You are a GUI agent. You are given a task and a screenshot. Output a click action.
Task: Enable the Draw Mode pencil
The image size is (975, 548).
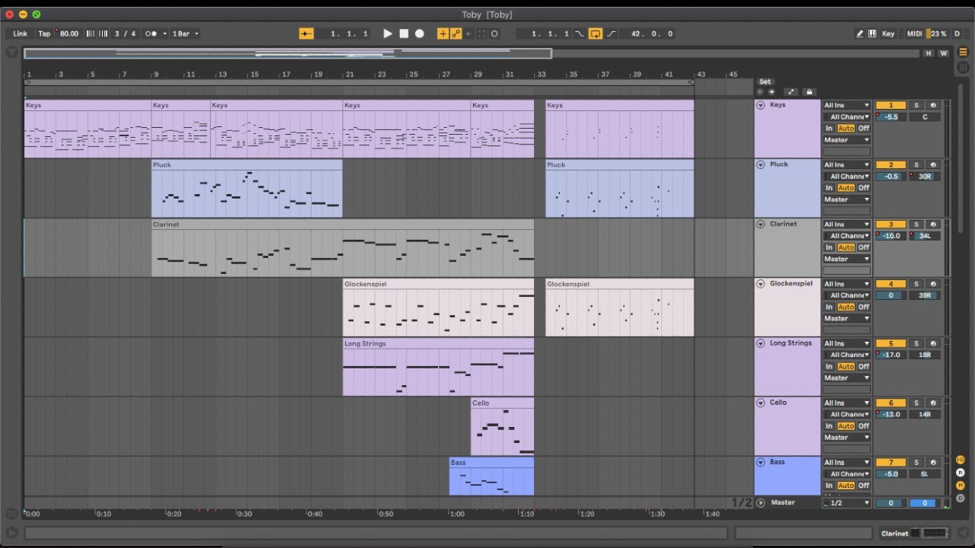pos(860,33)
